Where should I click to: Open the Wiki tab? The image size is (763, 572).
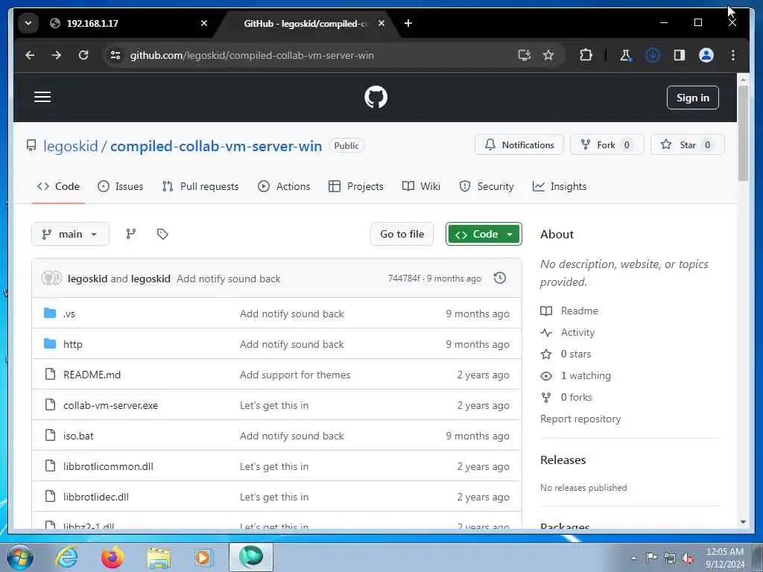pos(422,186)
